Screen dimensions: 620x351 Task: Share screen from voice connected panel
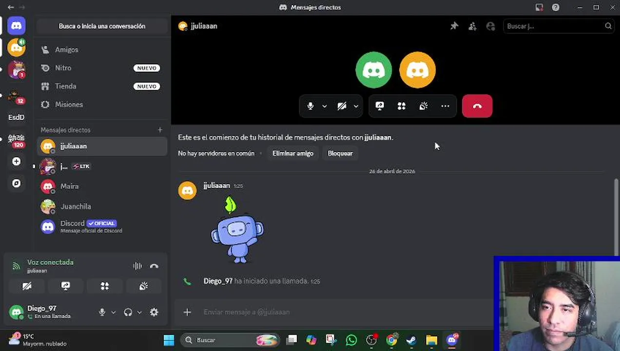click(66, 286)
